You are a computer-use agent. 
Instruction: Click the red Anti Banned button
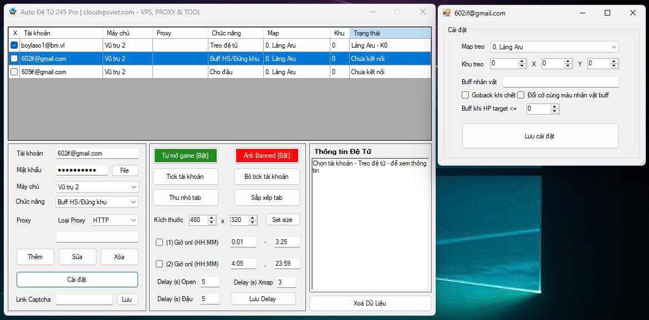(x=267, y=156)
